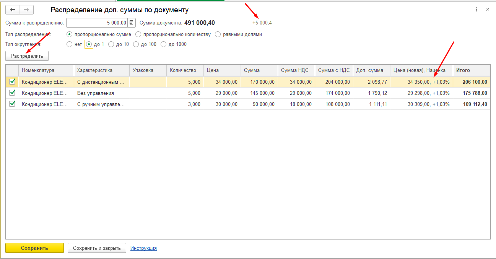Click the '+5 000,4' difference value
The image size is (496, 259).
point(262,23)
